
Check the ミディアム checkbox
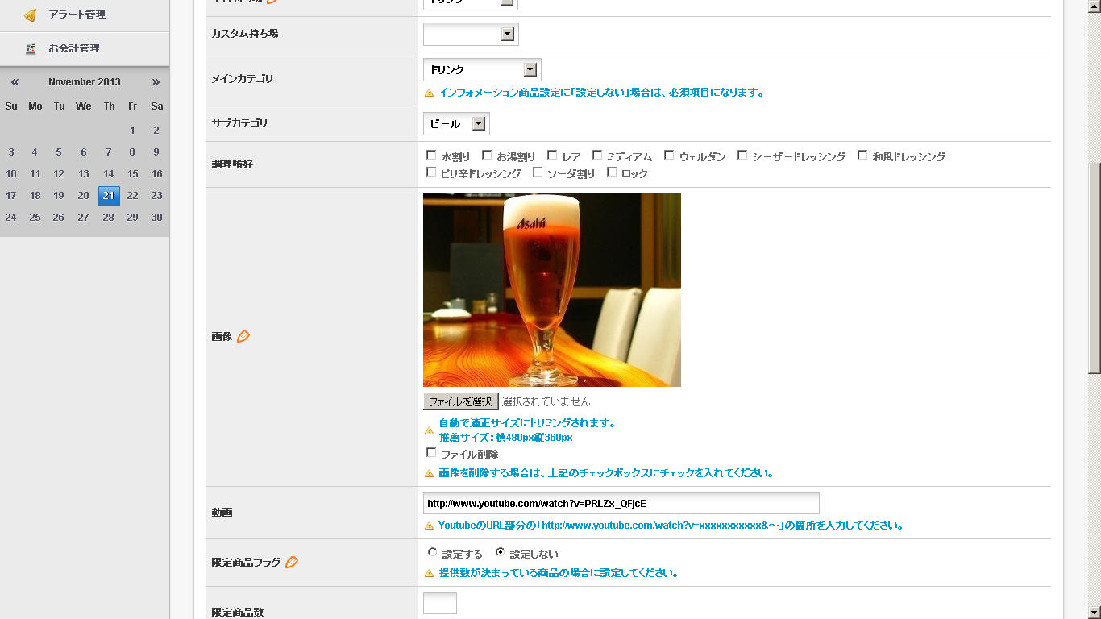597,155
